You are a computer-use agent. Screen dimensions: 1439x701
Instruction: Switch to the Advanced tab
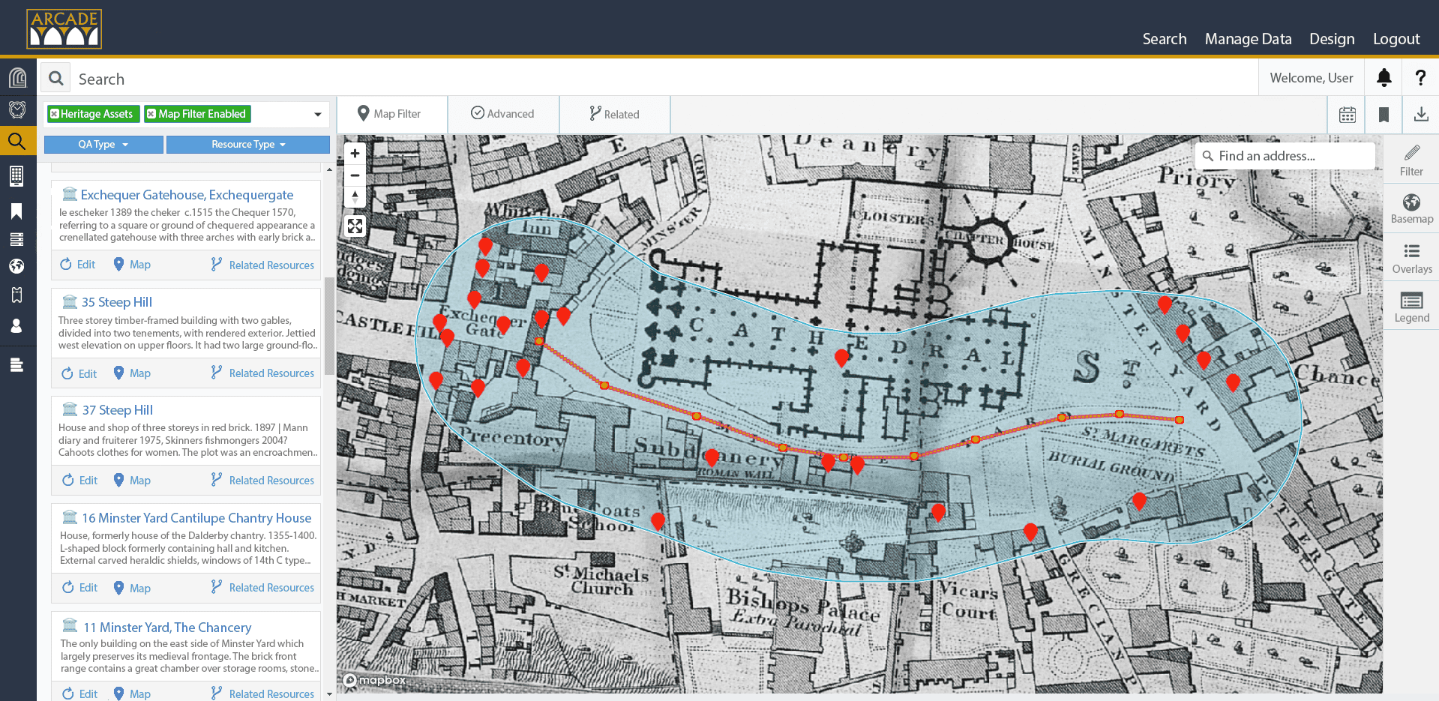pyautogui.click(x=503, y=114)
